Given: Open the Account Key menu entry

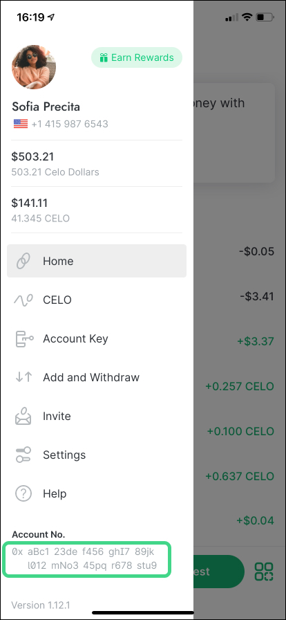Looking at the screenshot, I should coord(97,338).
